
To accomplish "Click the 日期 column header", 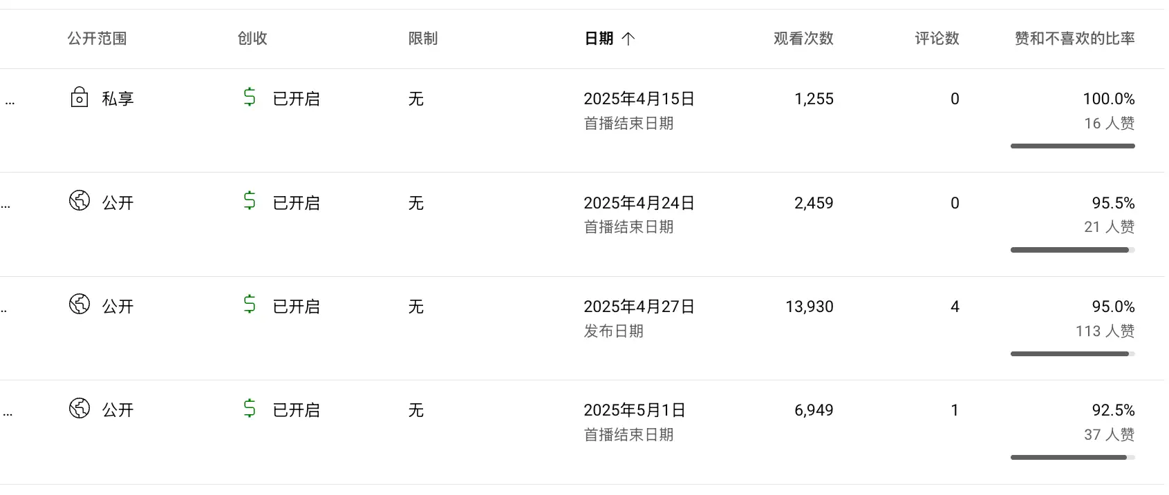I will click(x=599, y=39).
